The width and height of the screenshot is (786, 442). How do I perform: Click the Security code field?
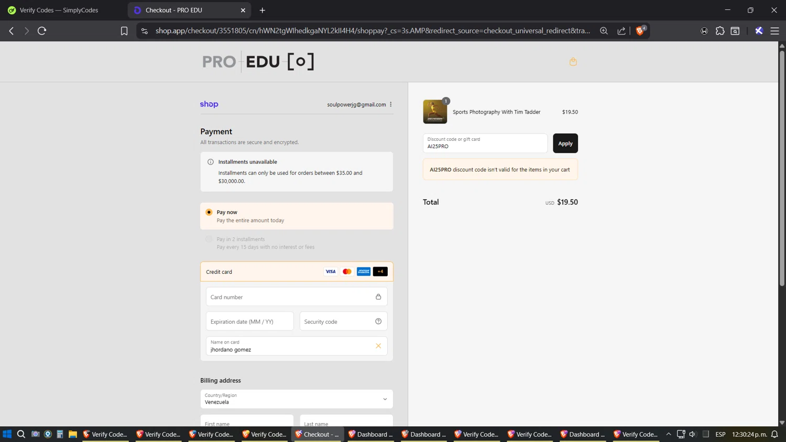coord(343,322)
